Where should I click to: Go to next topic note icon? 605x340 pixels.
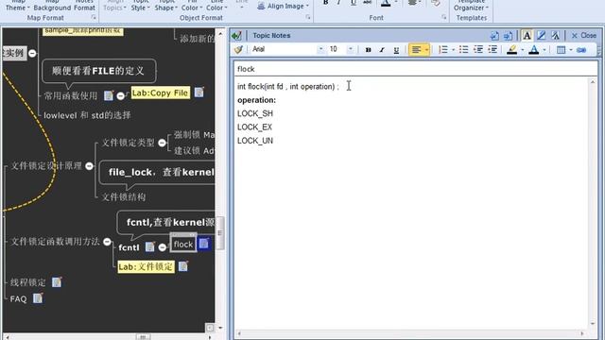[x=509, y=36]
